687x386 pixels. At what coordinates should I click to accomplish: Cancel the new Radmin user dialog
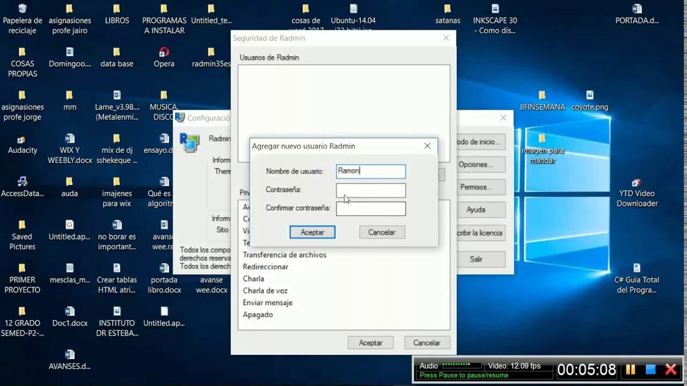(382, 232)
